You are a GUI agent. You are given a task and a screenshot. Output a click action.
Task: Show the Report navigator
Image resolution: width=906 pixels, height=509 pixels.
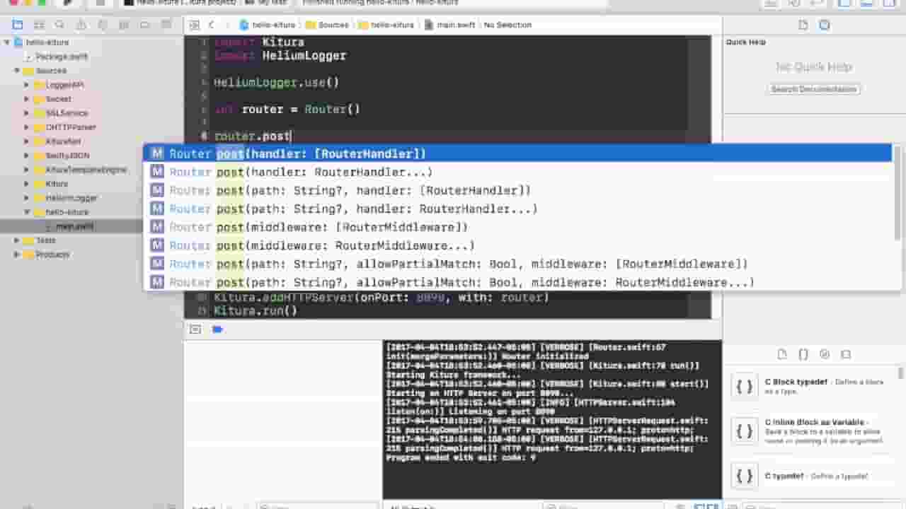(x=166, y=25)
